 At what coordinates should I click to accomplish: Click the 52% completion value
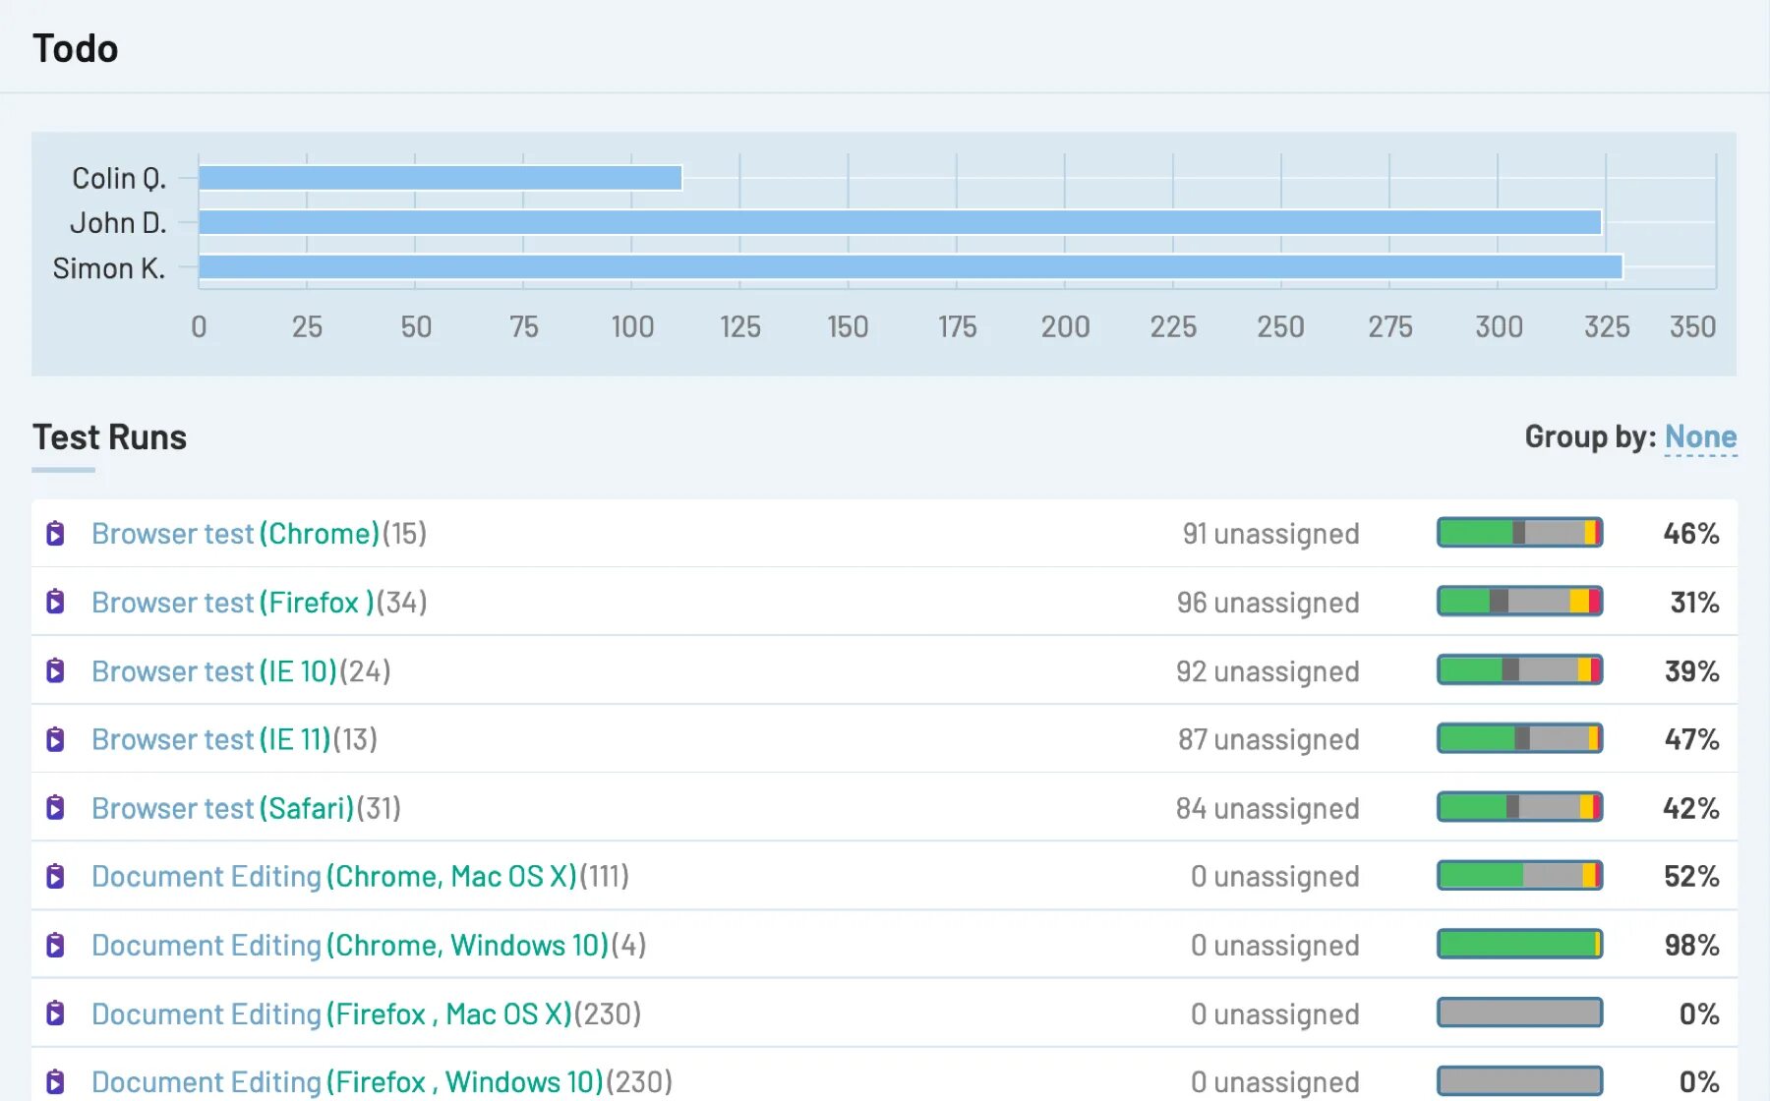point(1692,876)
